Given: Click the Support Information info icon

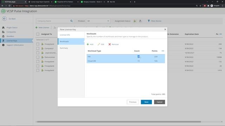Looking at the screenshot, I should click(x=3, y=45).
